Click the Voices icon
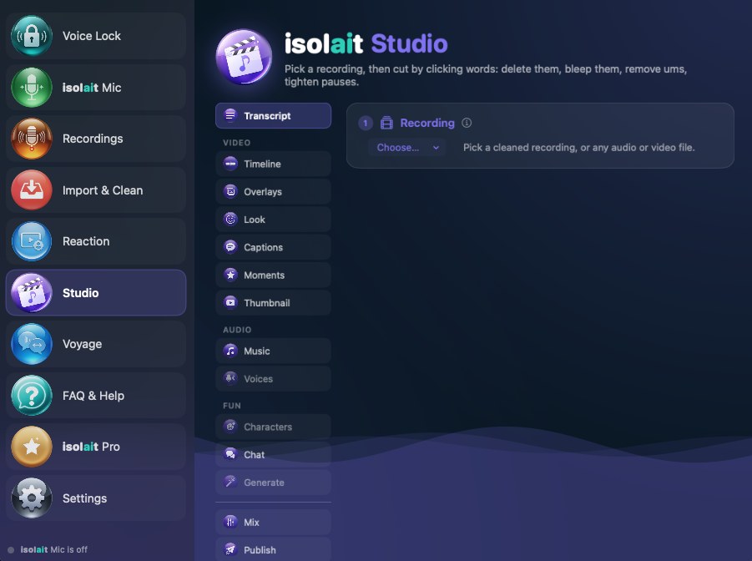752x561 pixels. (230, 379)
